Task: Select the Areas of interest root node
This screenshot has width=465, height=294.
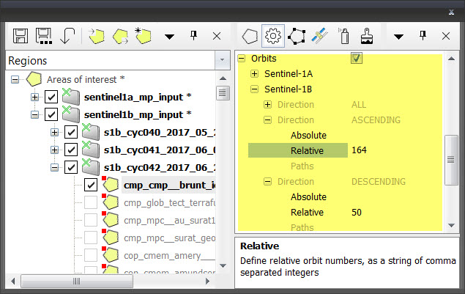Action: point(81,78)
